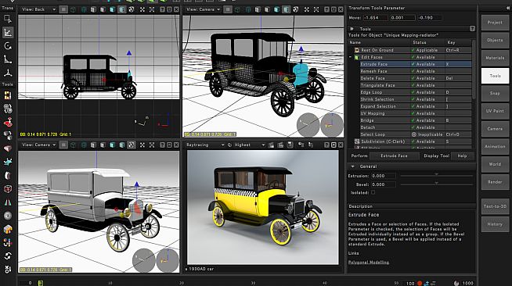Click Rest On Ground tool icon
Screen dimensions: 512x286
pyautogui.click(x=357, y=50)
